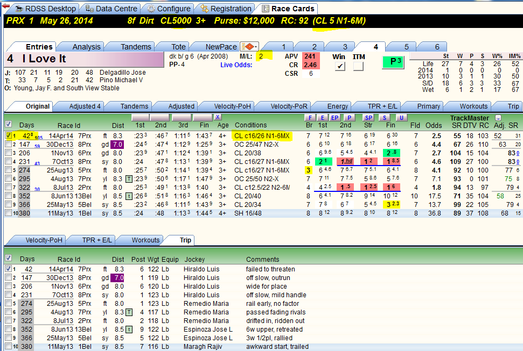Click the Live Odds label
The width and height of the screenshot is (523, 351).
tap(236, 65)
